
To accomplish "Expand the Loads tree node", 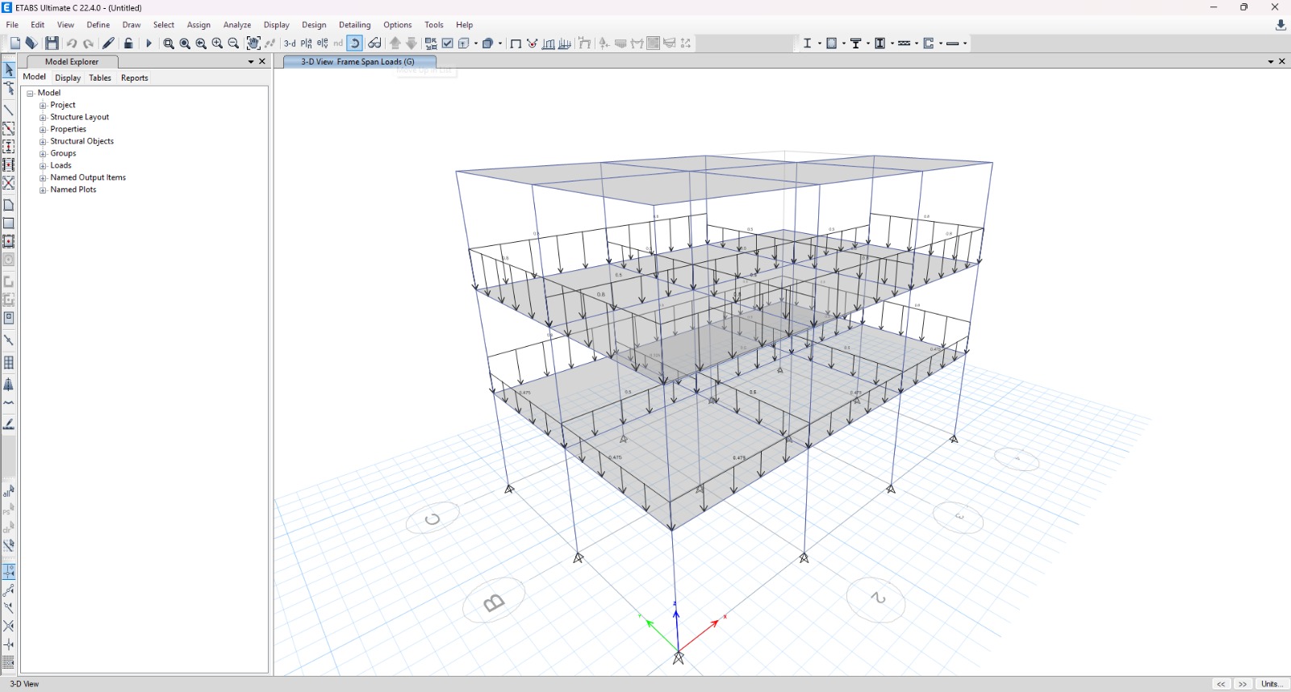I will tap(43, 166).
